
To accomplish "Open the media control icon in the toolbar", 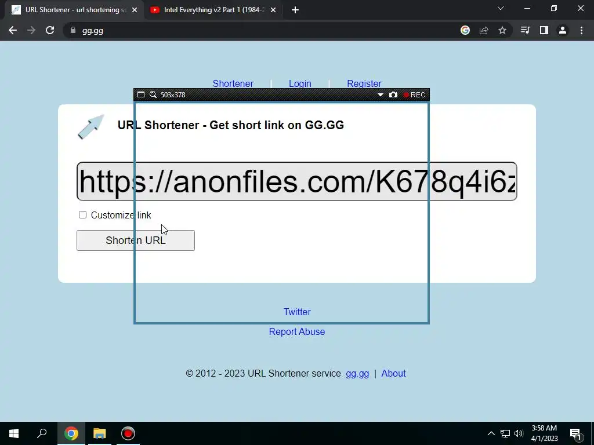I will coord(526,30).
